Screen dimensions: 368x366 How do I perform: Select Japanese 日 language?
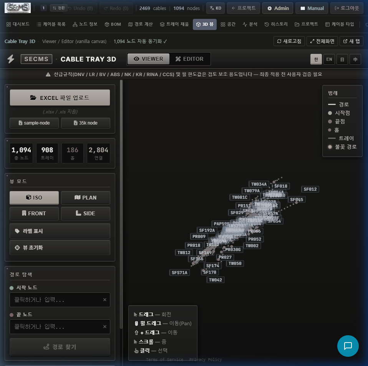click(x=342, y=59)
